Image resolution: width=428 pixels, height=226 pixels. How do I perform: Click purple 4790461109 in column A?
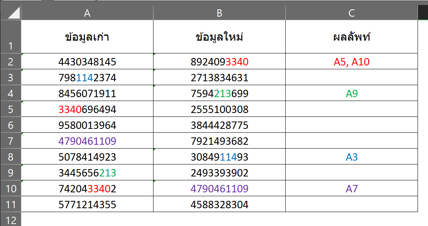click(87, 141)
